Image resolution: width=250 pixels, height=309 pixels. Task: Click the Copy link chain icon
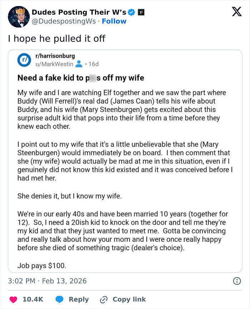coord(105,299)
